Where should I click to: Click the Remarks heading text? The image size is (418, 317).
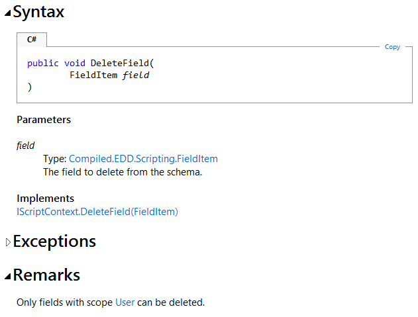(x=46, y=275)
